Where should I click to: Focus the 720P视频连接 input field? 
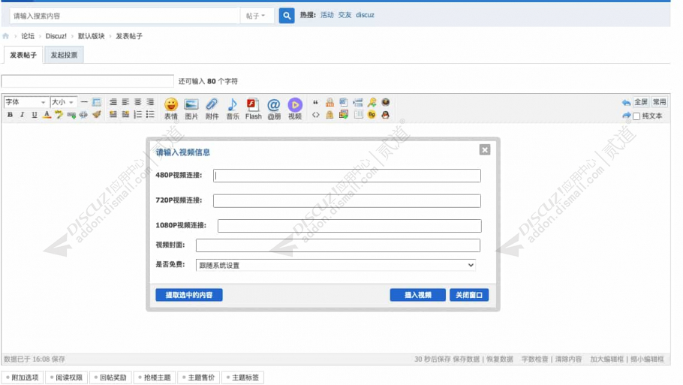[348, 201]
